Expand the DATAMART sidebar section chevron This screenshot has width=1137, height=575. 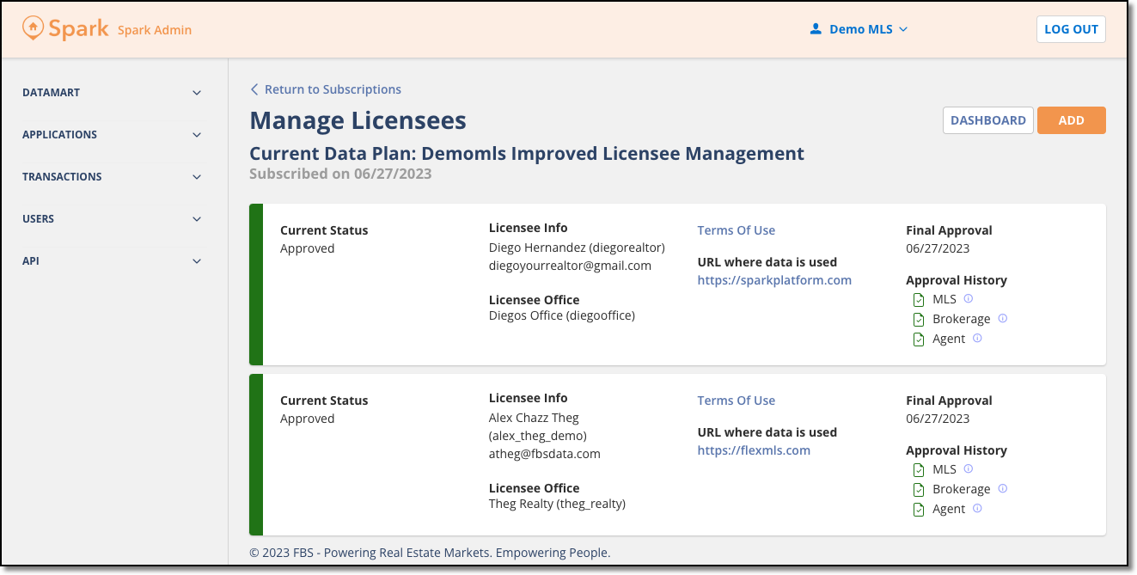click(x=197, y=93)
